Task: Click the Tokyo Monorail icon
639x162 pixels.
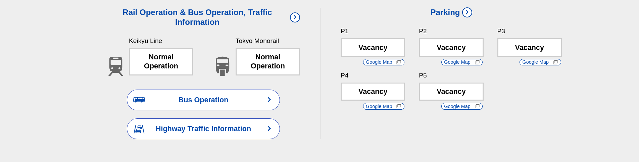Action: tap(223, 66)
